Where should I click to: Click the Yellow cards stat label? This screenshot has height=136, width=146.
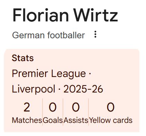pos(111,120)
